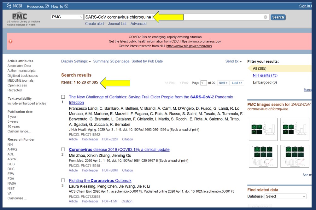Tick checkbox for Fighting the Coronavirus Outbreak
The width and height of the screenshot is (316, 210).
63,180
